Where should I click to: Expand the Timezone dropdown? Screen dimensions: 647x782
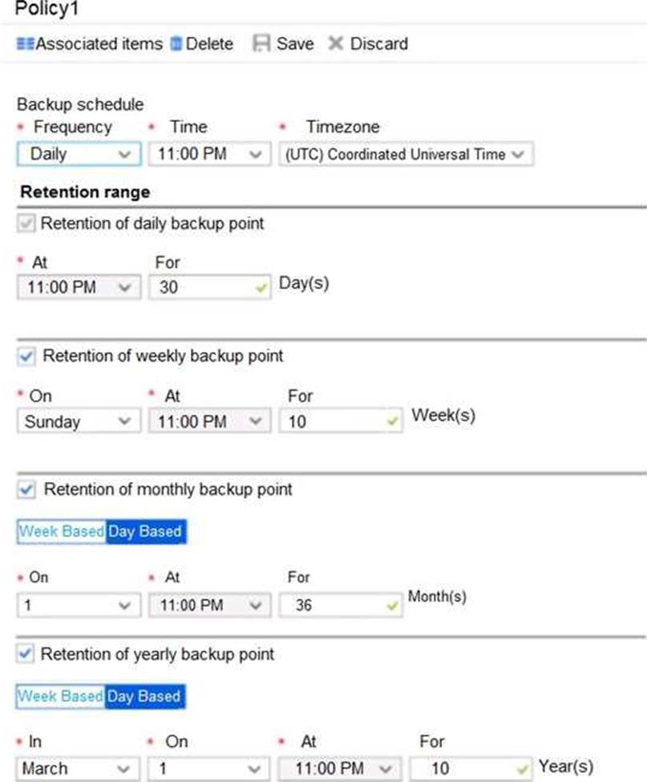pos(405,153)
